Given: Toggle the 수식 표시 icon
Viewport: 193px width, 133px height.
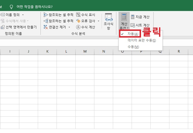Looking at the screenshot, I should click(78, 15).
